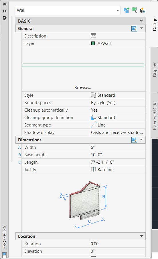Switch to the Display tab

155,70
